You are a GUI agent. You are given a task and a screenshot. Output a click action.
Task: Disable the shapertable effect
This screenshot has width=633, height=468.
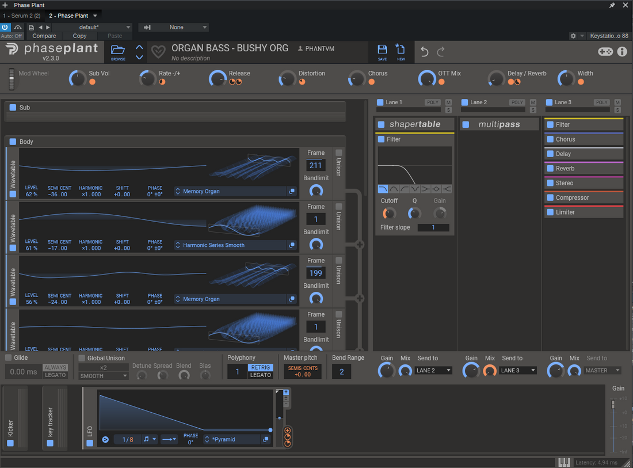coord(381,124)
